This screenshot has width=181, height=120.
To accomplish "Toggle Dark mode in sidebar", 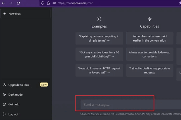I will pyautogui.click(x=15, y=94).
